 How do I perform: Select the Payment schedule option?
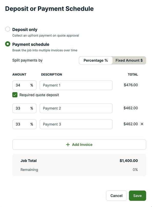tap(7, 44)
